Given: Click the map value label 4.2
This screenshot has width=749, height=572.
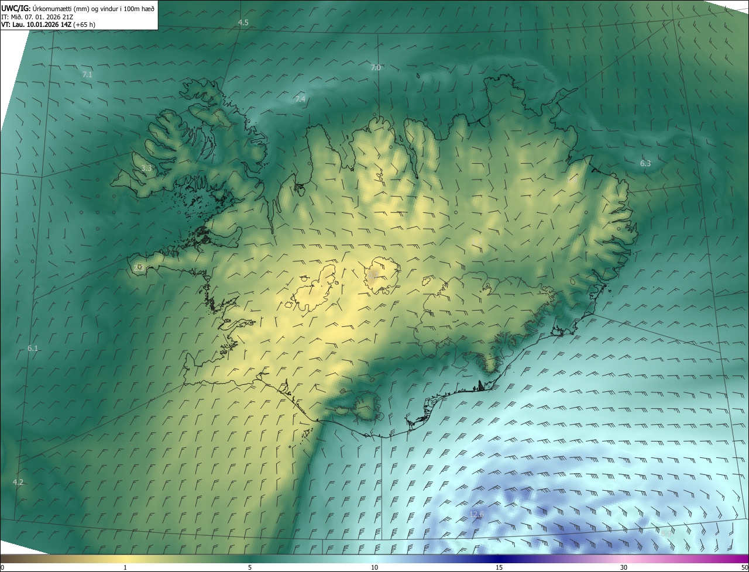Looking at the screenshot, I should pos(18,483).
